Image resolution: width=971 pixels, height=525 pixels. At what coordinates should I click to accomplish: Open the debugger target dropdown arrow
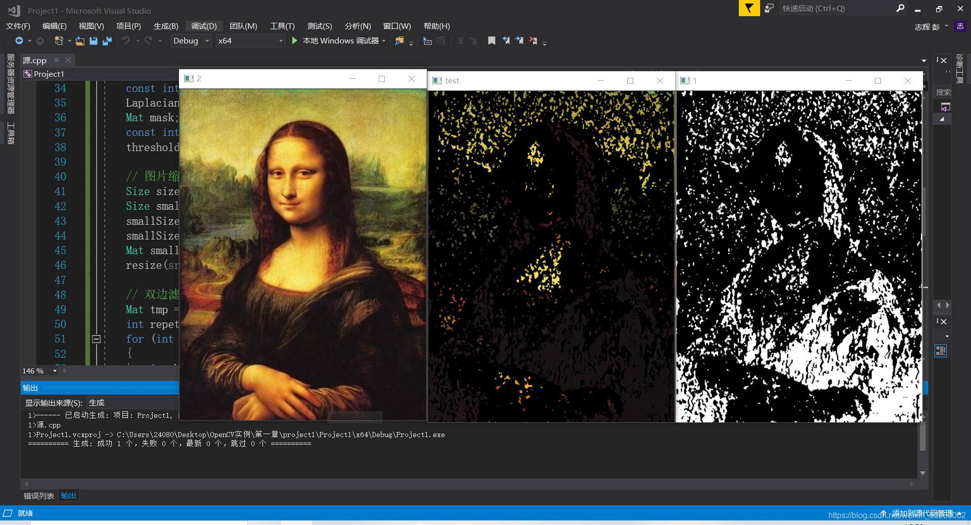(x=384, y=41)
